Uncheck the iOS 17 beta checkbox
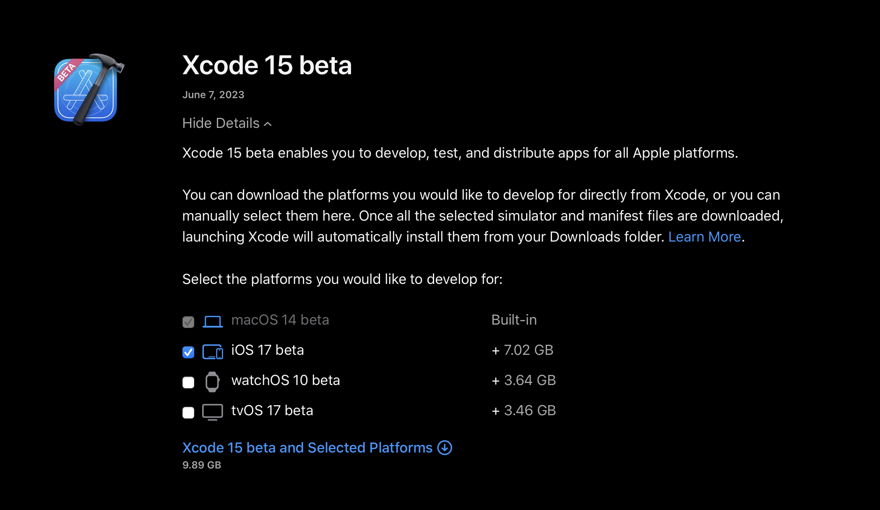This screenshot has height=510, width=880. [x=188, y=352]
